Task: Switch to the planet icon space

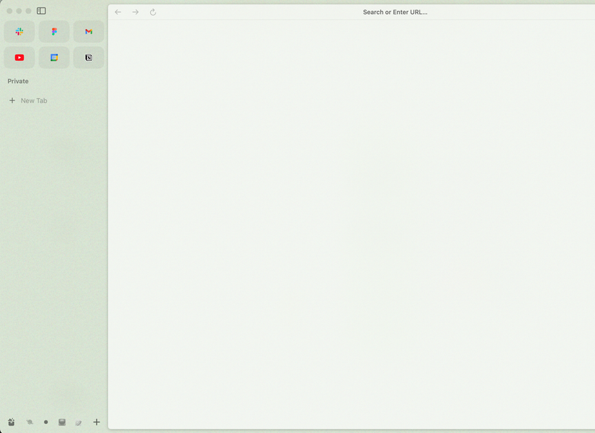Action: (x=30, y=422)
